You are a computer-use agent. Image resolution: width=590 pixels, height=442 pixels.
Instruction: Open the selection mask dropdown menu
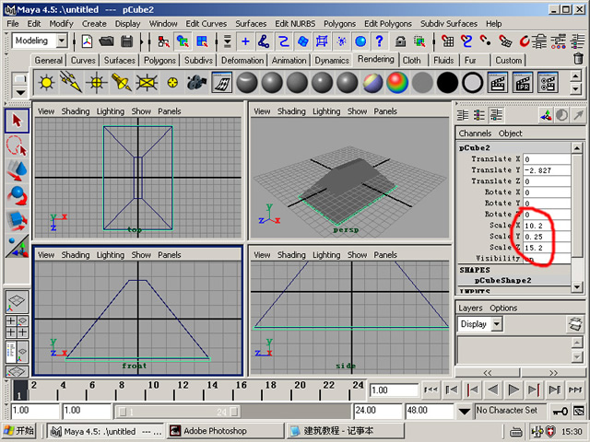[x=228, y=41]
